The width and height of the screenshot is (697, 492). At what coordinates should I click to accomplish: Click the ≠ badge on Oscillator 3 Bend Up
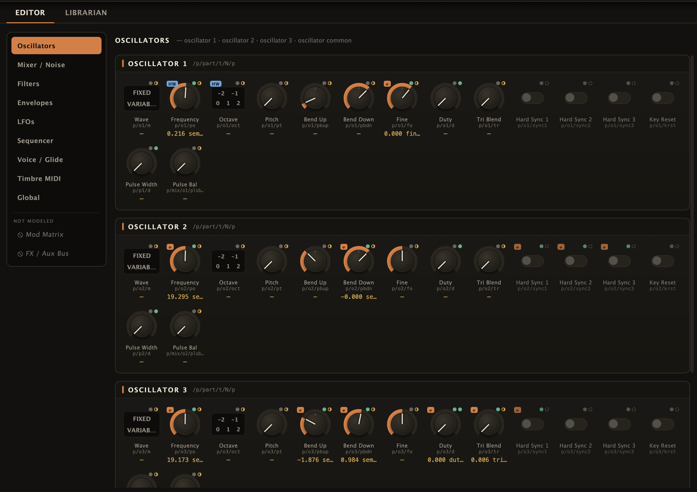tap(300, 410)
